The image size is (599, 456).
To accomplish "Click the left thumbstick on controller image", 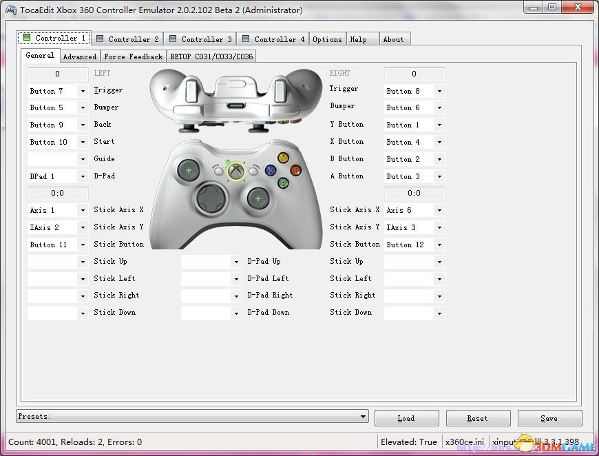I will click(x=189, y=169).
